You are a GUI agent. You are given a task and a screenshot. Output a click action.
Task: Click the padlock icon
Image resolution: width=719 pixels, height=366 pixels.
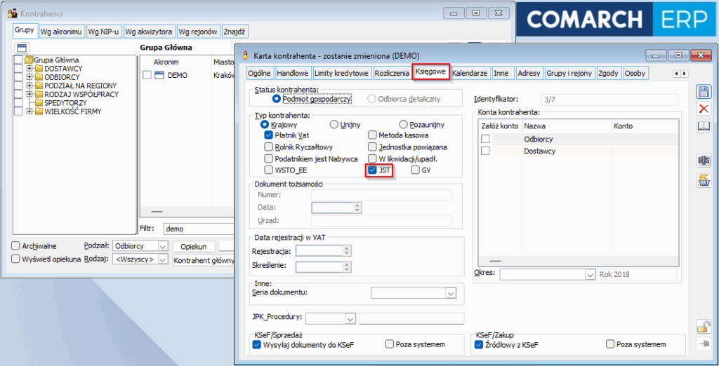703,326
